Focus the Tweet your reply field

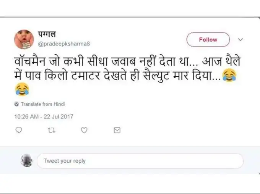pyautogui.click(x=140, y=161)
